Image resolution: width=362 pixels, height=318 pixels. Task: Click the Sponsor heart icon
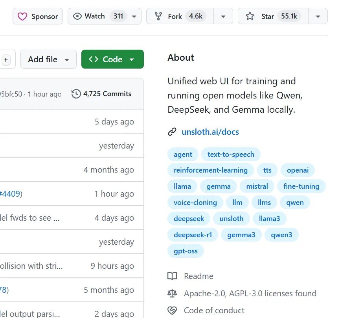[22, 17]
